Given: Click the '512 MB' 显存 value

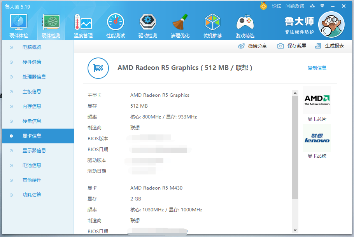Looking at the screenshot, I should [139, 106].
